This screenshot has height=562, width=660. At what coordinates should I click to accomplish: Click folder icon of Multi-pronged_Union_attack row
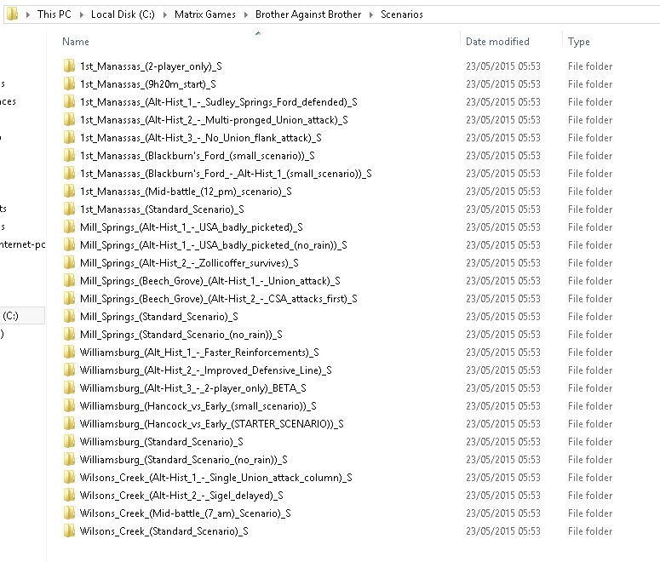tap(70, 120)
